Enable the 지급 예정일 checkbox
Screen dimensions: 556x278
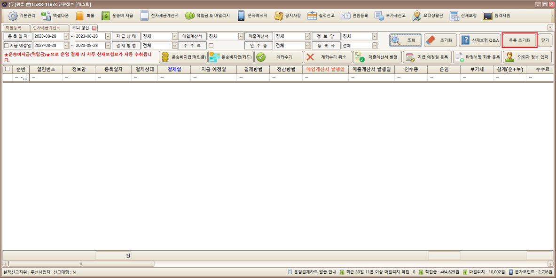click(7, 46)
